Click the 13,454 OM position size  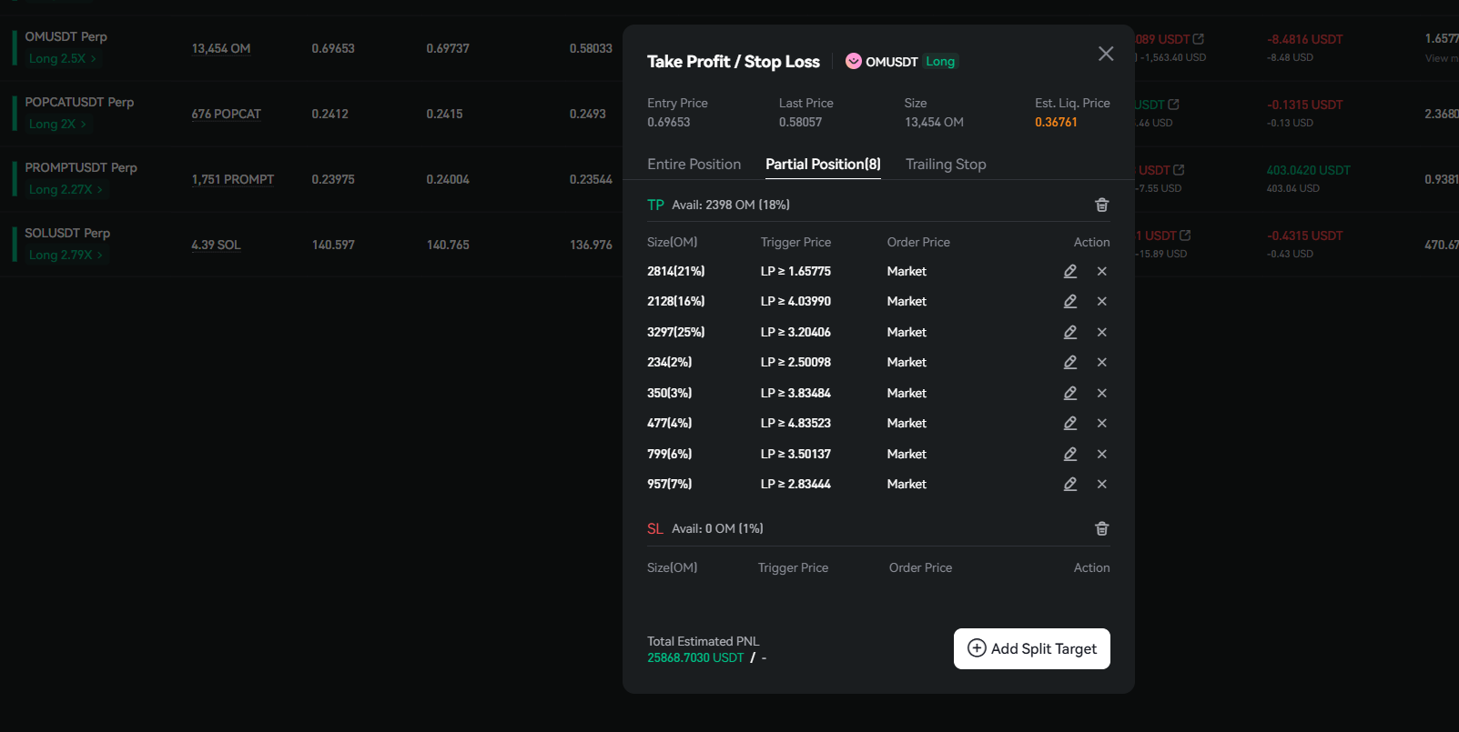(220, 49)
